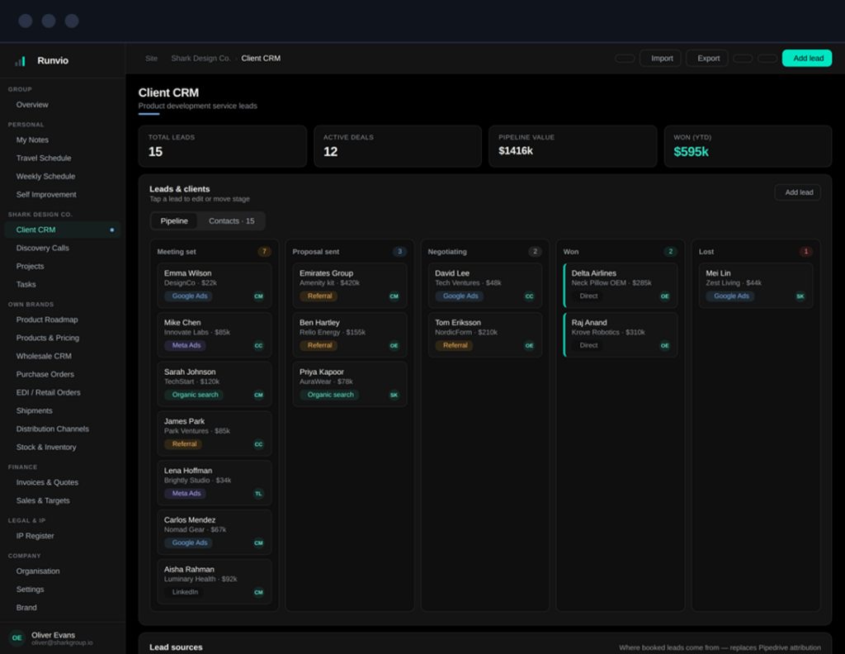Open My Notes in the sidebar

click(63, 140)
